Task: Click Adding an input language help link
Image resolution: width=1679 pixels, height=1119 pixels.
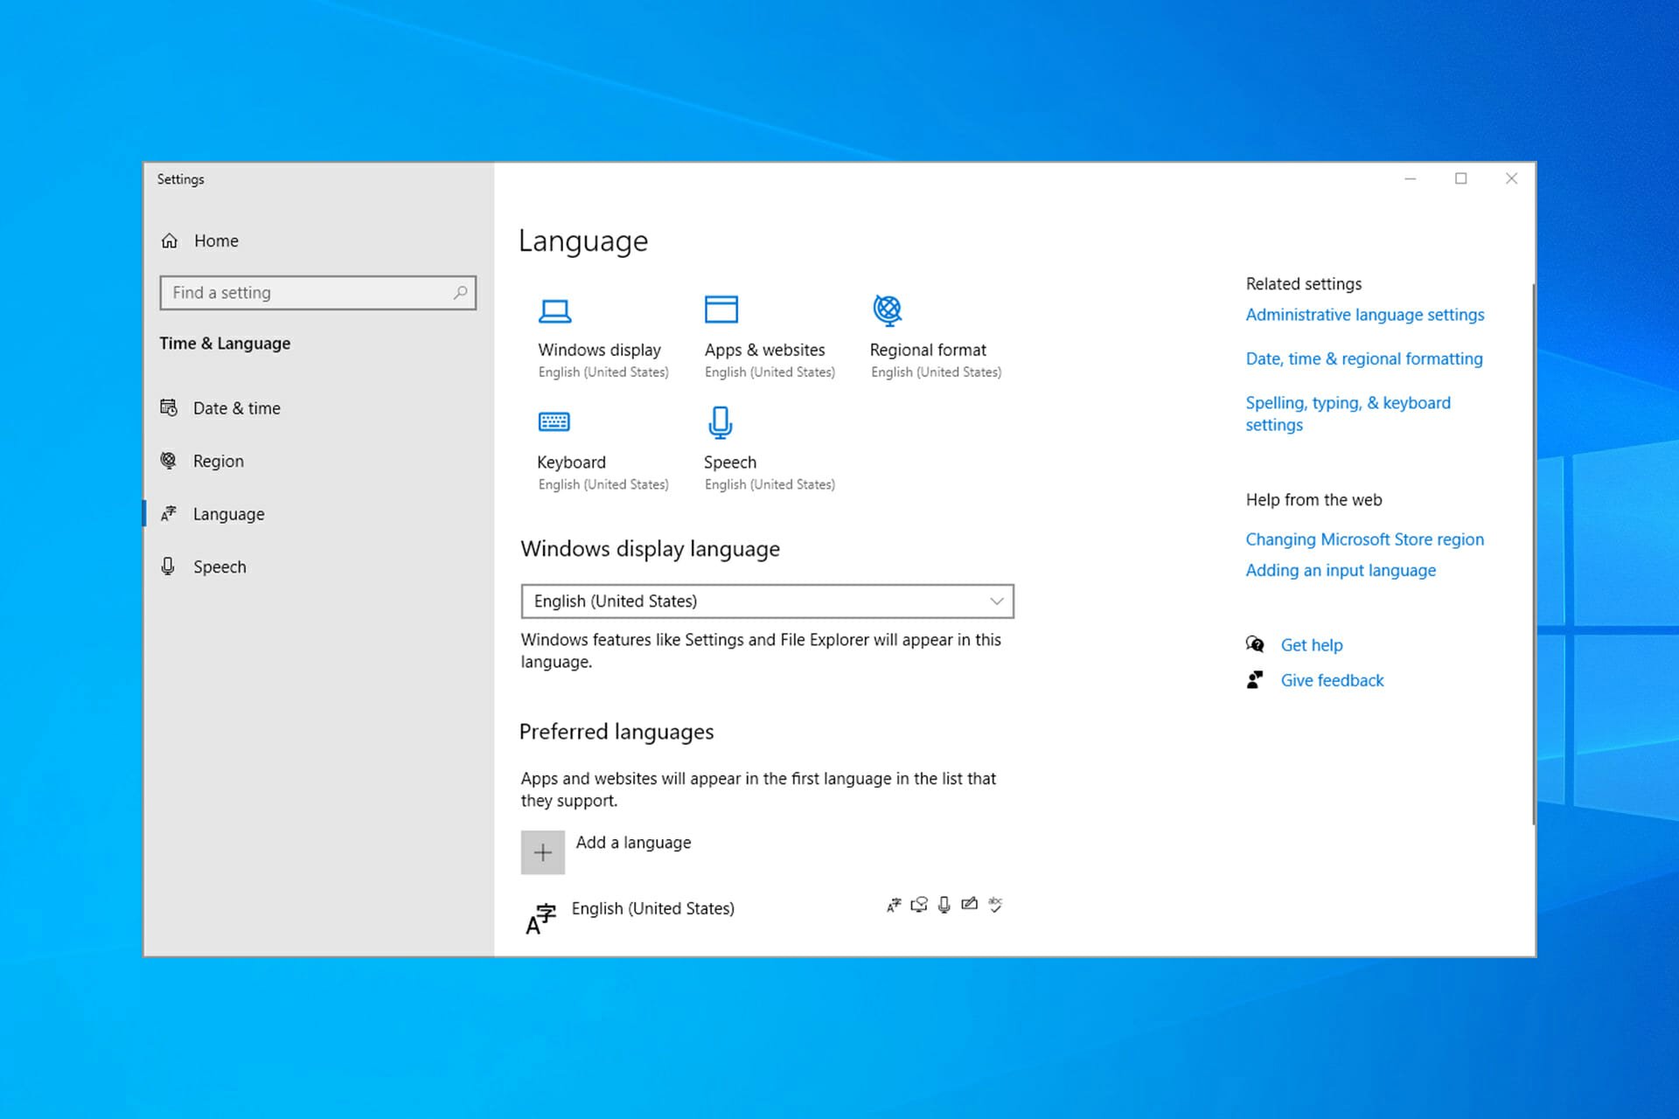Action: pyautogui.click(x=1341, y=569)
